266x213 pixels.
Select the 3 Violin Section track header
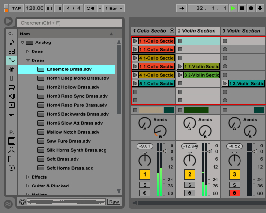[243, 31]
